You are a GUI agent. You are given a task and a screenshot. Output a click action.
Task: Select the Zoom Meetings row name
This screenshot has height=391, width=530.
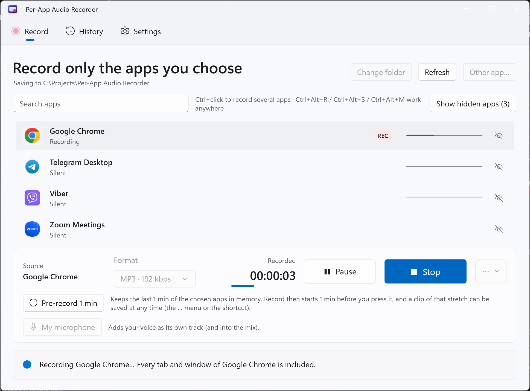tap(77, 225)
